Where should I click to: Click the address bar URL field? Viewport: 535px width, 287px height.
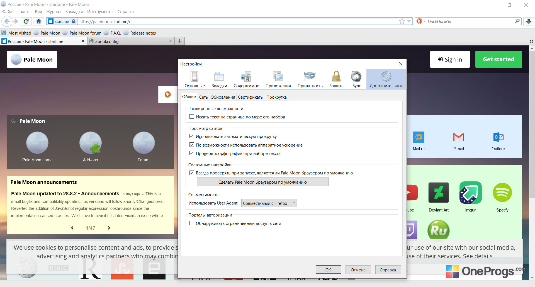click(238, 21)
